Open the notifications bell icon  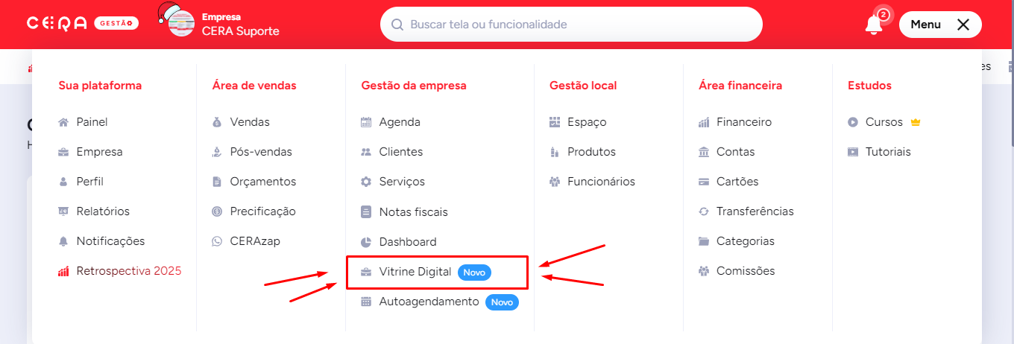click(873, 24)
